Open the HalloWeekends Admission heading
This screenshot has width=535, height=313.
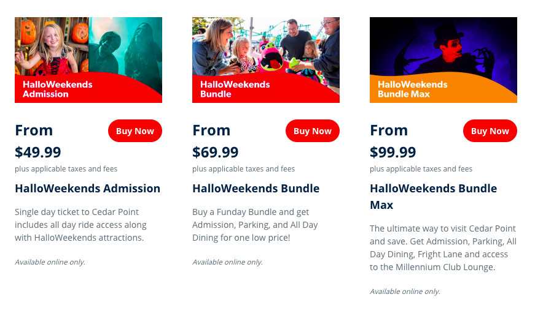pyautogui.click(x=87, y=189)
